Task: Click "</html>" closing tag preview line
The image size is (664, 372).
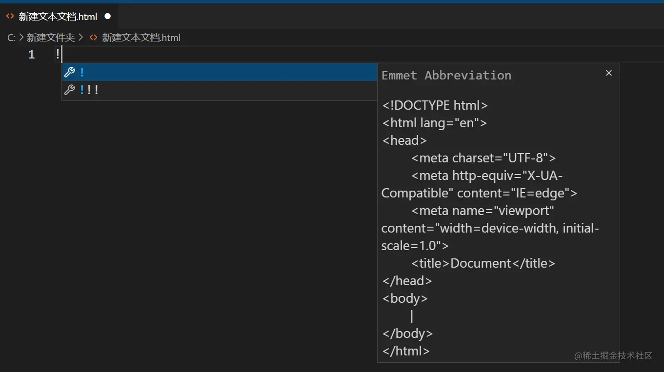Action: pos(406,351)
